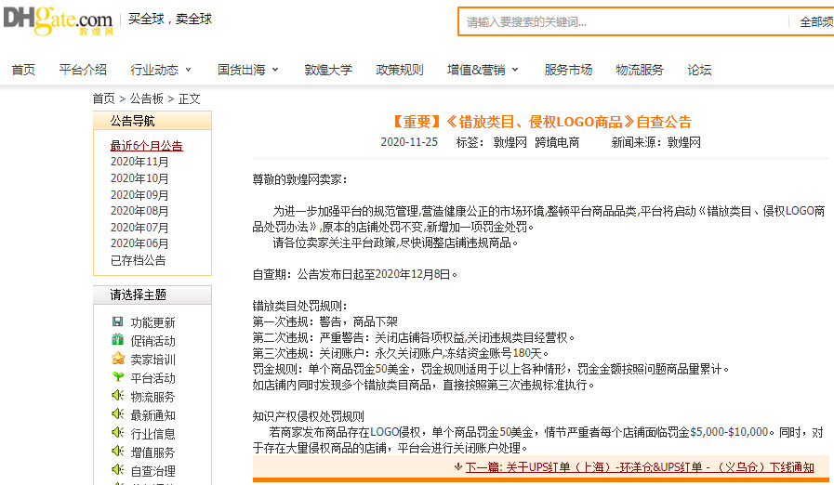The width and height of the screenshot is (834, 485).
Task: Select the 自查治理 topic
Action: coord(152,471)
